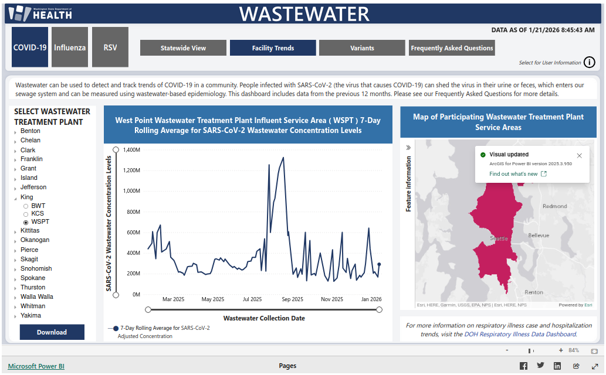Share report on Twitter
The width and height of the screenshot is (606, 375).
[x=540, y=366]
